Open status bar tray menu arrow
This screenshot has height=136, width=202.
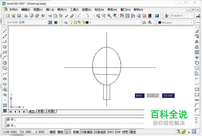point(189,132)
